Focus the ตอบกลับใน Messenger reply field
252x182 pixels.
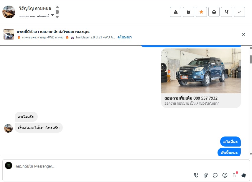pyautogui.click(x=103, y=166)
